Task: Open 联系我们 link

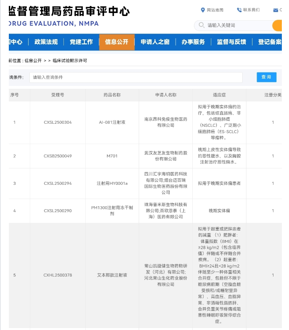Action: tap(251, 10)
